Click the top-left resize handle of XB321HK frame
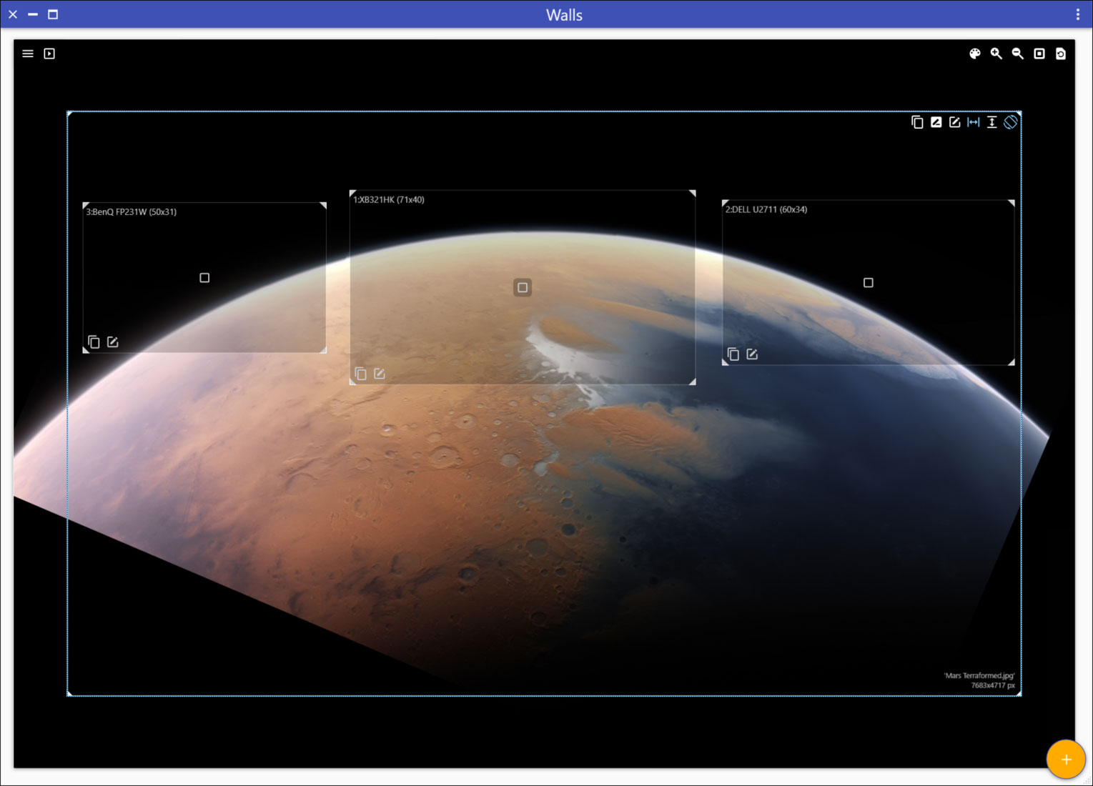The image size is (1093, 786). [x=352, y=194]
